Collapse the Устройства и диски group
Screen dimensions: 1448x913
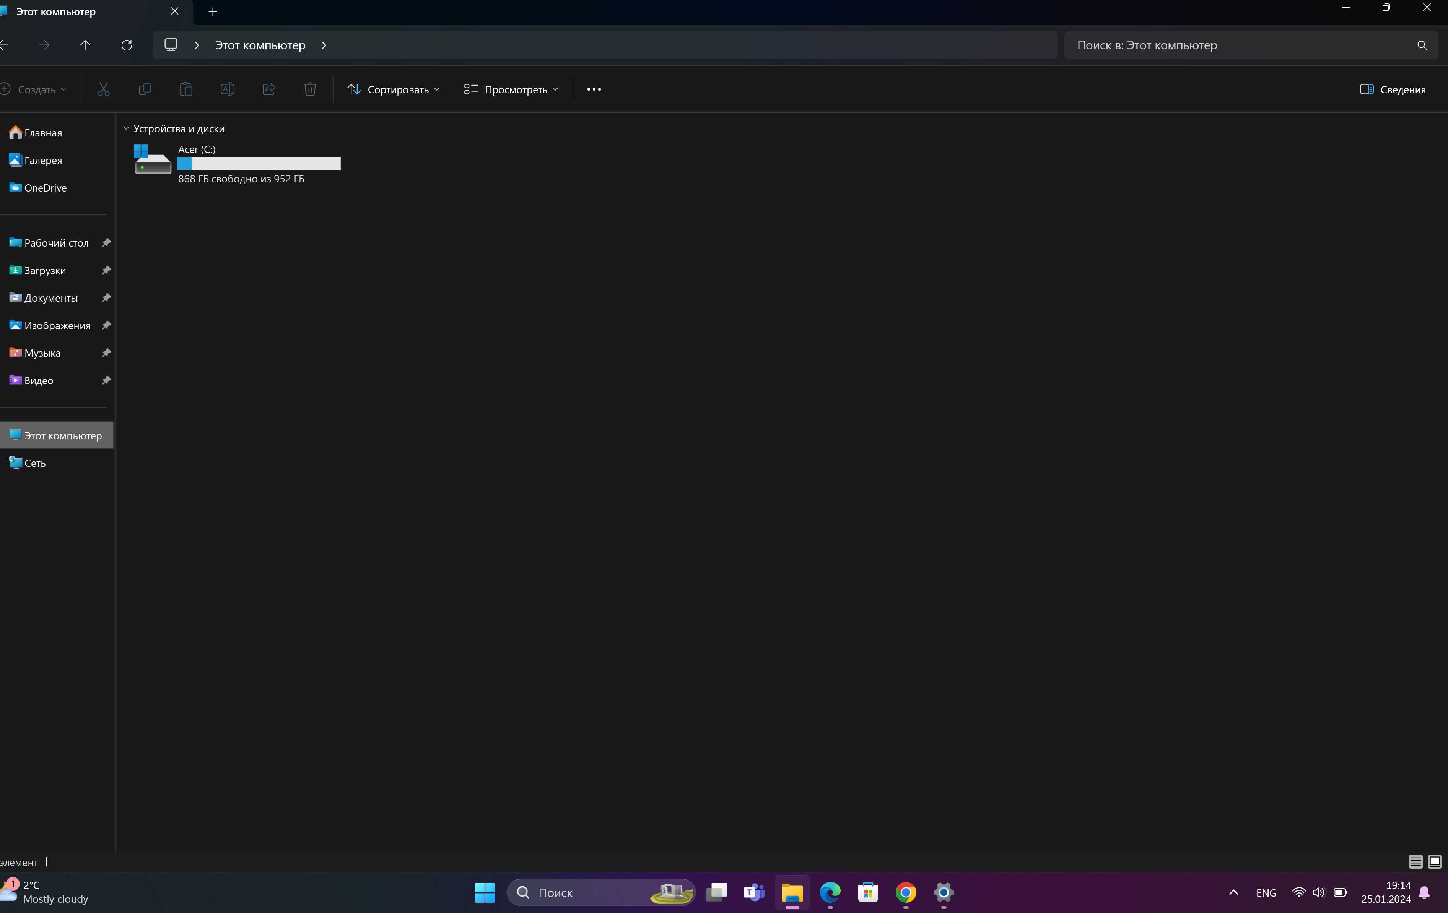pos(126,128)
